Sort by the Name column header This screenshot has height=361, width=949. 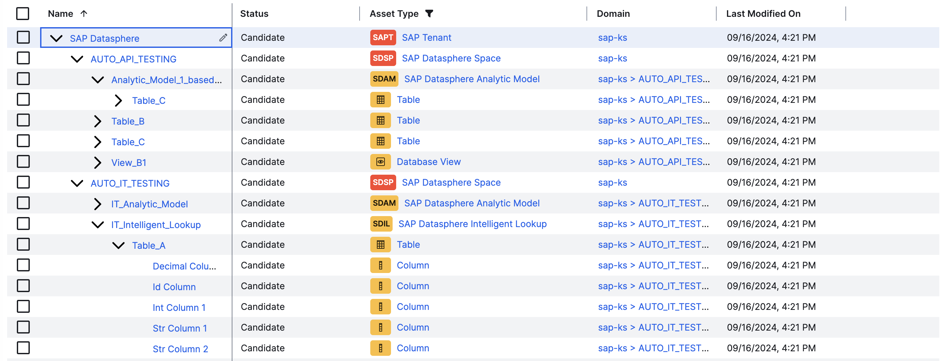61,14
